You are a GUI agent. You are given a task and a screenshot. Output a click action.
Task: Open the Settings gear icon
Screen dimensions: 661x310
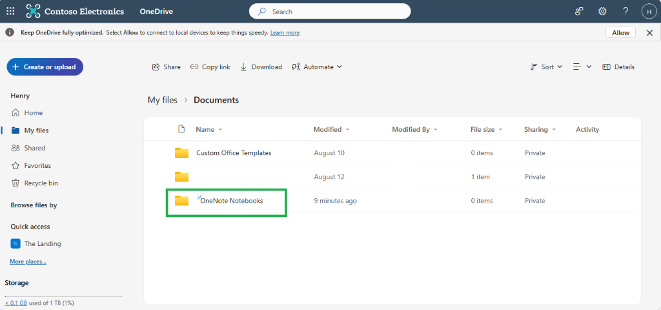[602, 12]
